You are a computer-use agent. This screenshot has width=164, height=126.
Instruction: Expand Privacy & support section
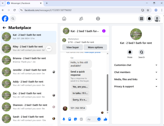click(x=136, y=87)
